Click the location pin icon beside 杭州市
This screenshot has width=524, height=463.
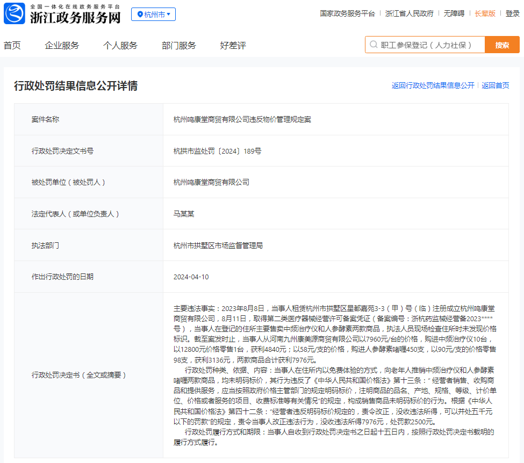pyautogui.click(x=140, y=15)
